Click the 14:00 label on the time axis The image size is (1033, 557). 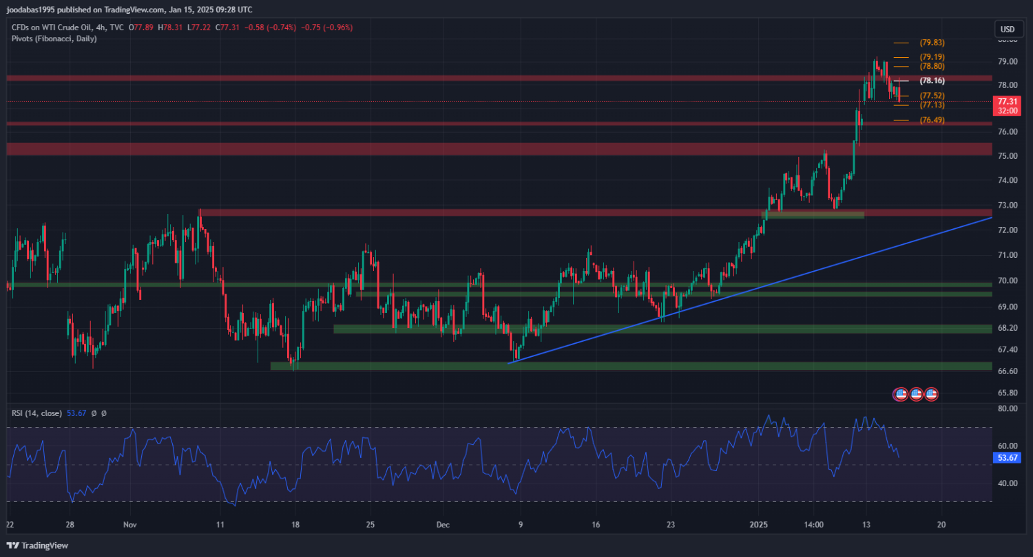pyautogui.click(x=813, y=525)
